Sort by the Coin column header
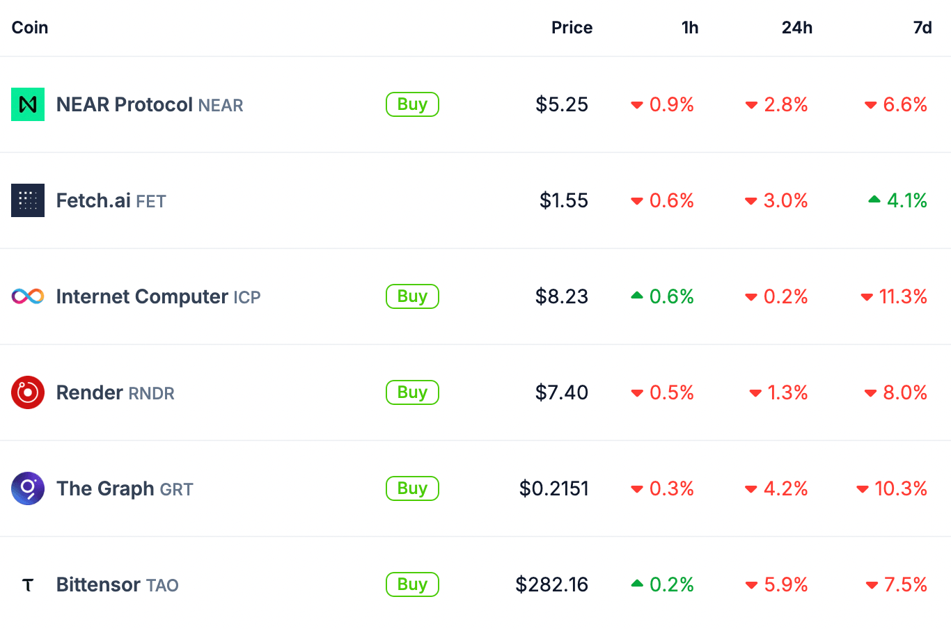 [30, 28]
